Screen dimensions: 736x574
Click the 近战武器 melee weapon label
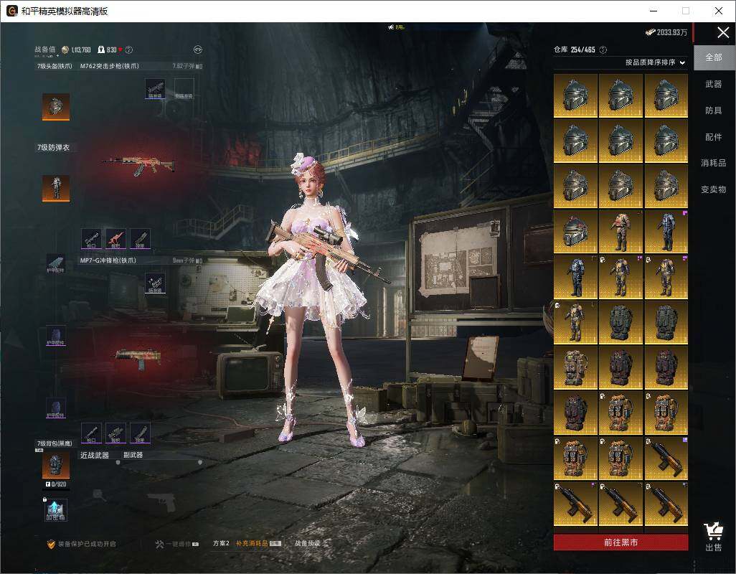click(95, 456)
